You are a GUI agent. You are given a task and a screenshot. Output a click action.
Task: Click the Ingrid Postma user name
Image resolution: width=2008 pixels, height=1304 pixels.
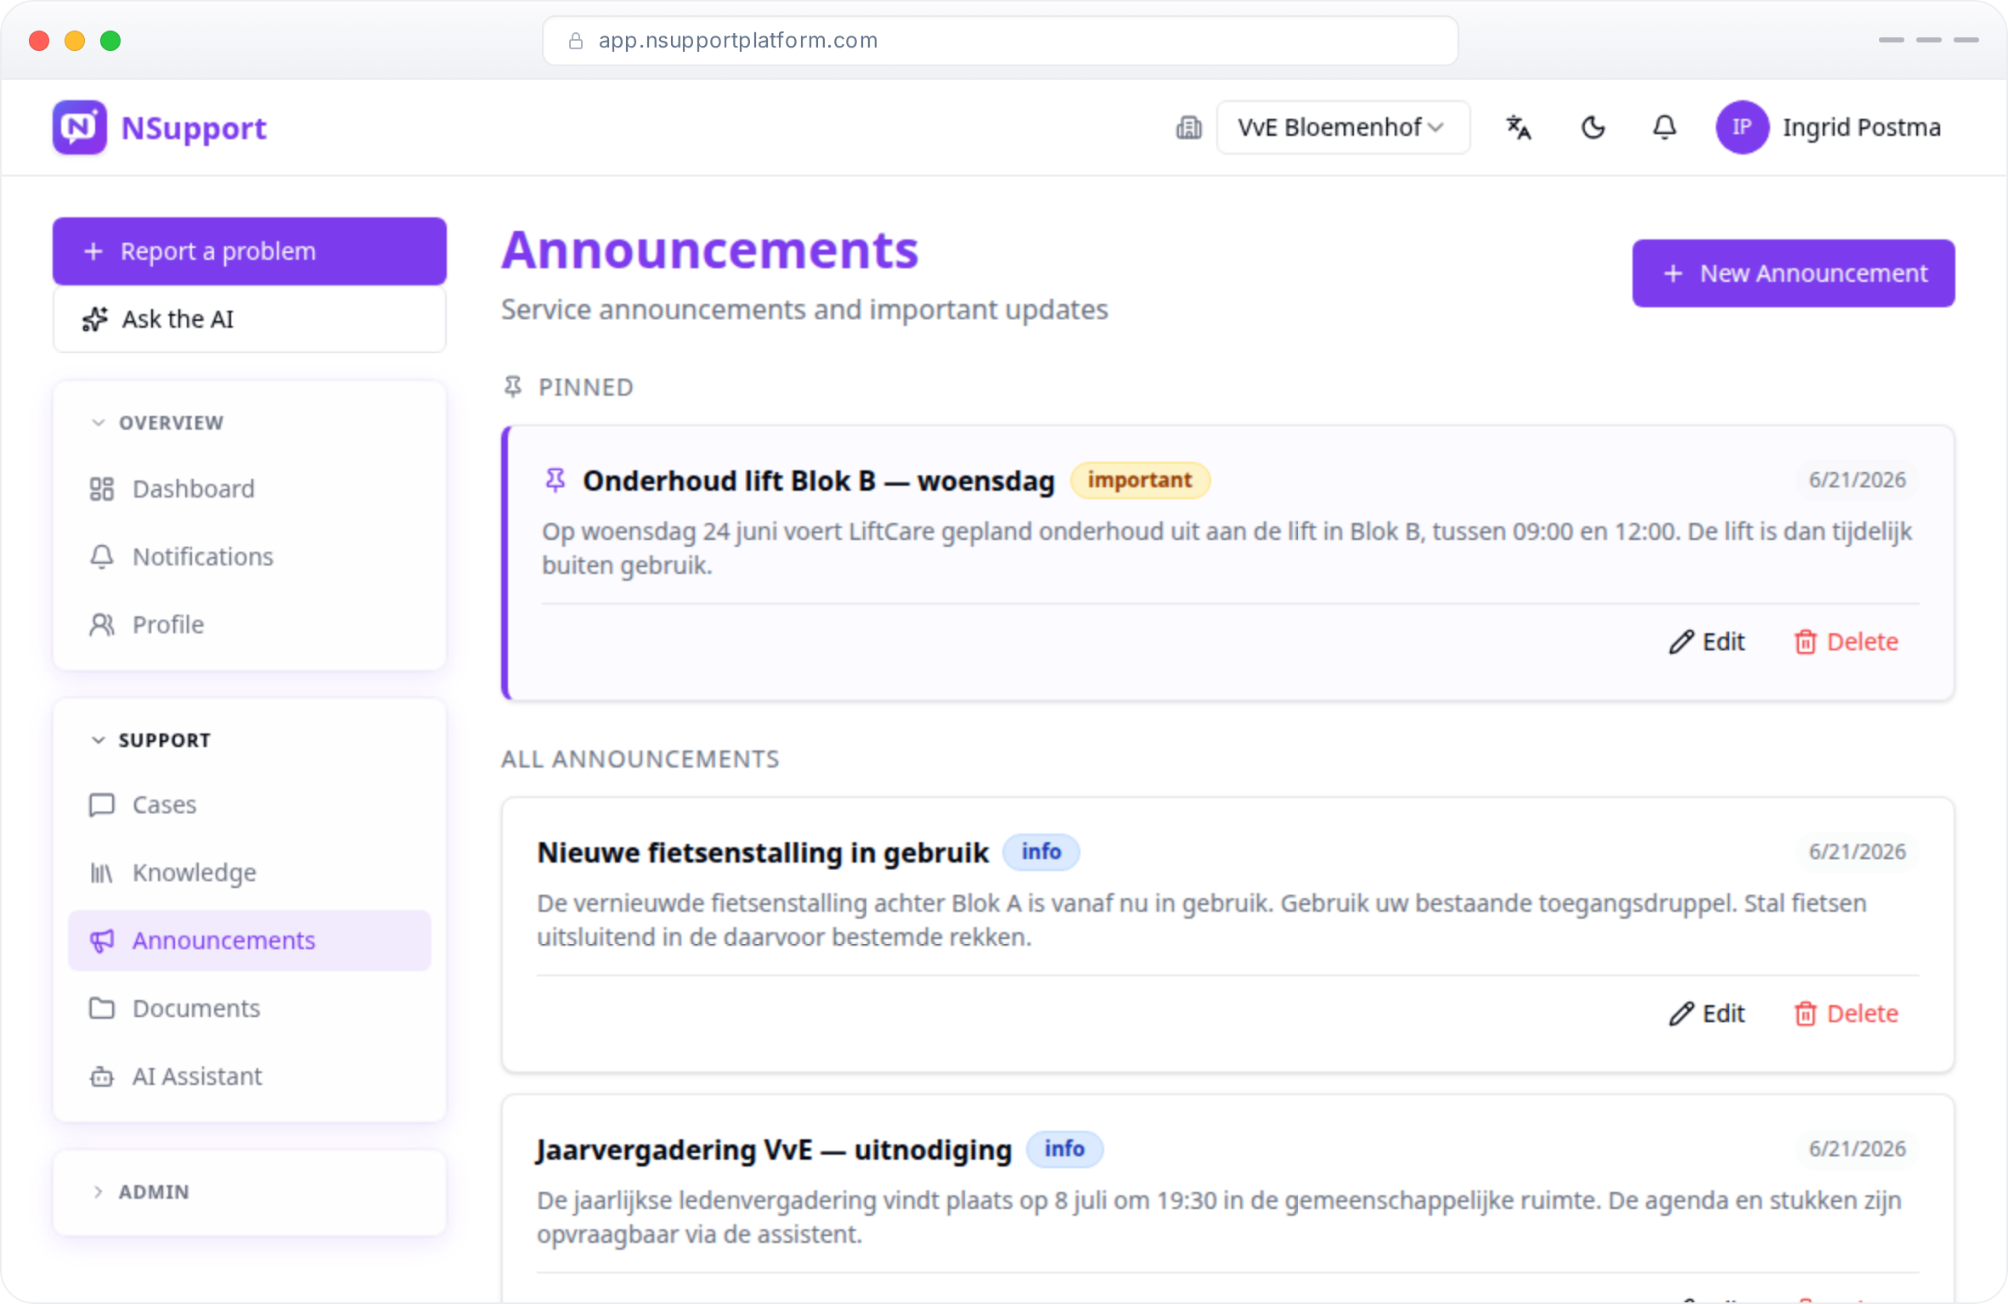pyautogui.click(x=1861, y=127)
